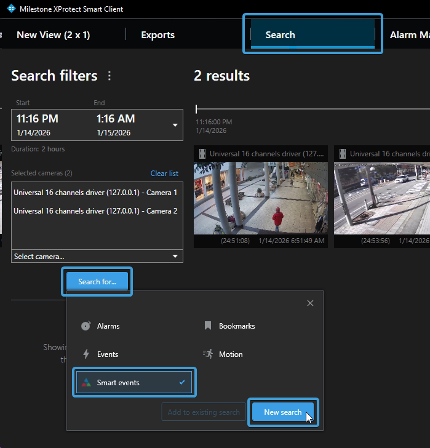Click the (24:51:08) duration label

pos(235,241)
